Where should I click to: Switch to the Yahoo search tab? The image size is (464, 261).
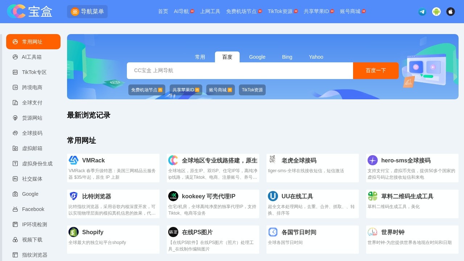click(316, 57)
